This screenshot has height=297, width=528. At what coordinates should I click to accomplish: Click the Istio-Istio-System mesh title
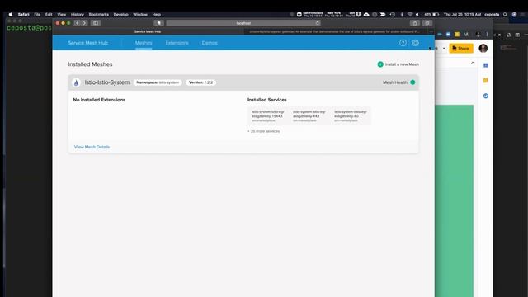(x=107, y=82)
